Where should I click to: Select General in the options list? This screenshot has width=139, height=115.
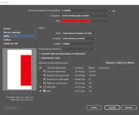pos(18,28)
